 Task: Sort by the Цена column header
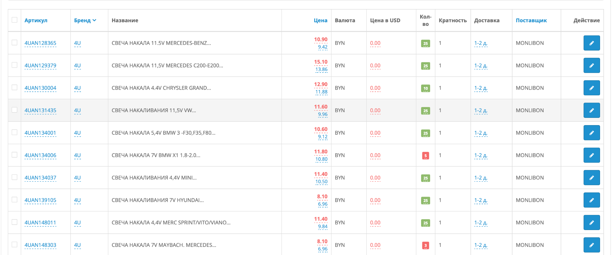point(320,20)
